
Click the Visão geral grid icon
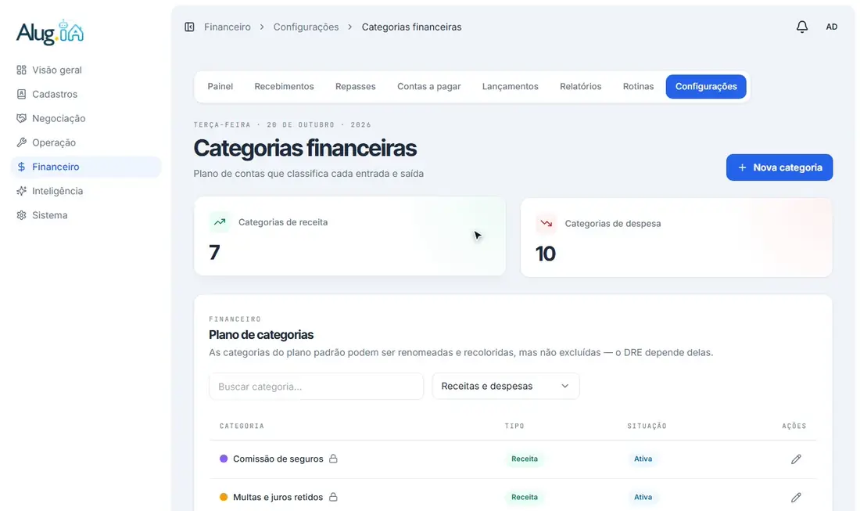coord(21,70)
